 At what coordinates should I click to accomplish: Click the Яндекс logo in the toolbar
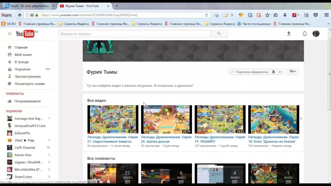point(6,15)
